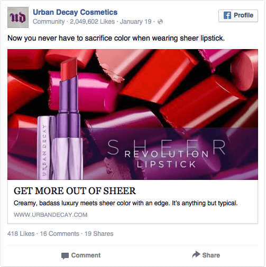View the 16 Comments thread
This screenshot has height=267, width=266.
(x=60, y=234)
